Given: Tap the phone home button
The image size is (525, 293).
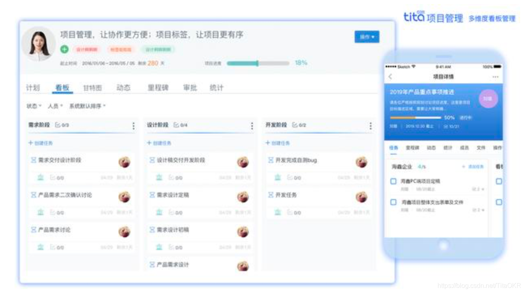Looking at the screenshot, I should (444, 246).
